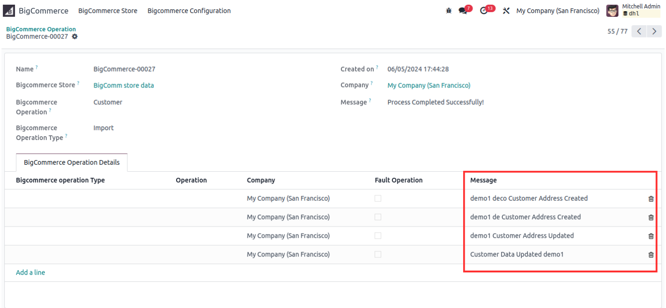Open the BigCommerce Operation breadcrumb
The image size is (666, 308).
pyautogui.click(x=41, y=29)
